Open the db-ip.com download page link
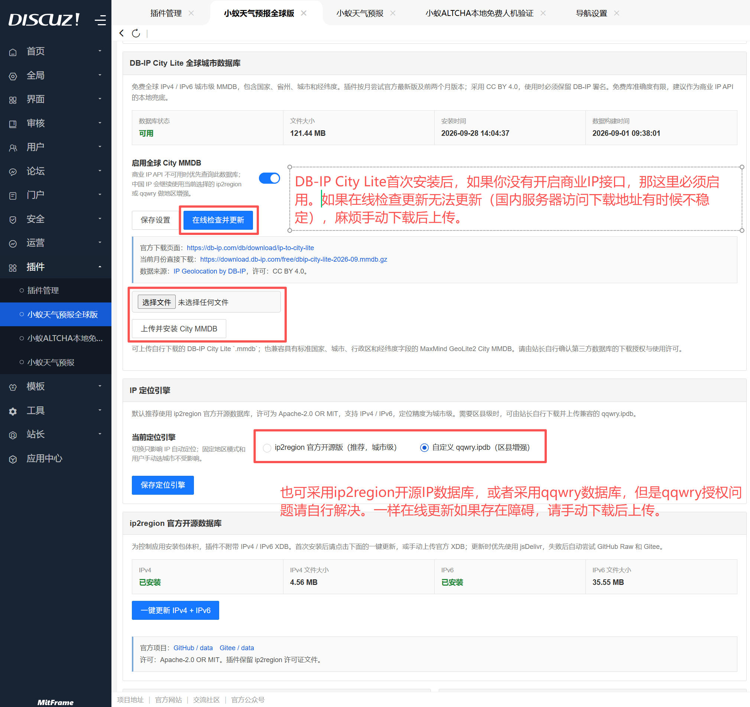Screen dimensions: 750x707 pos(250,248)
